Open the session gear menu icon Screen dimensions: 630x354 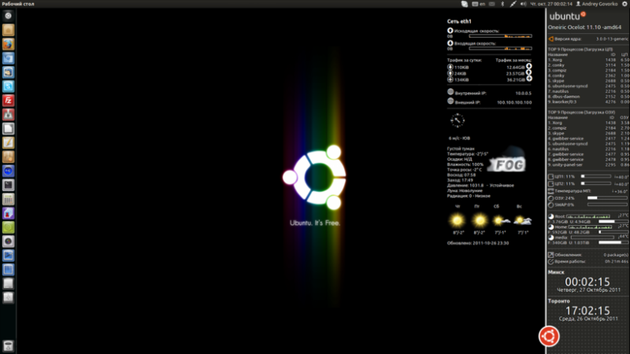click(625, 4)
